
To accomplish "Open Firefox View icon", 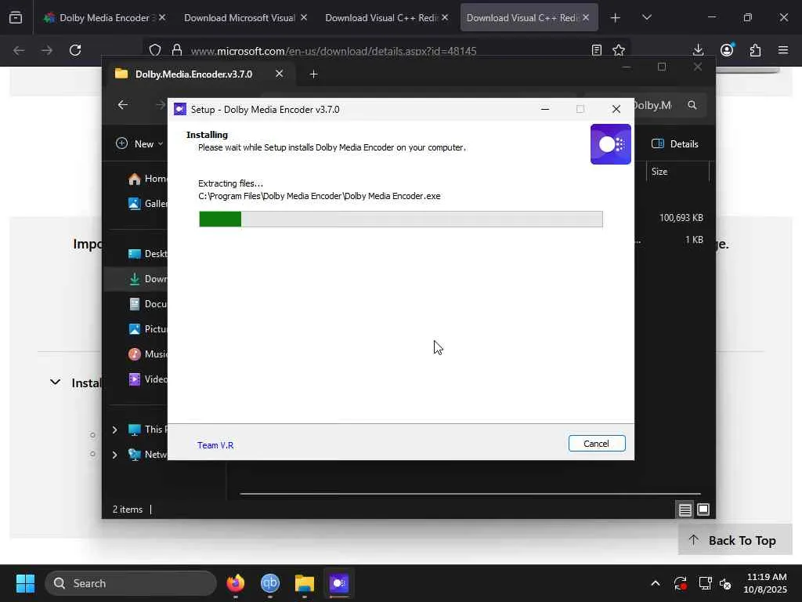I will point(16,18).
